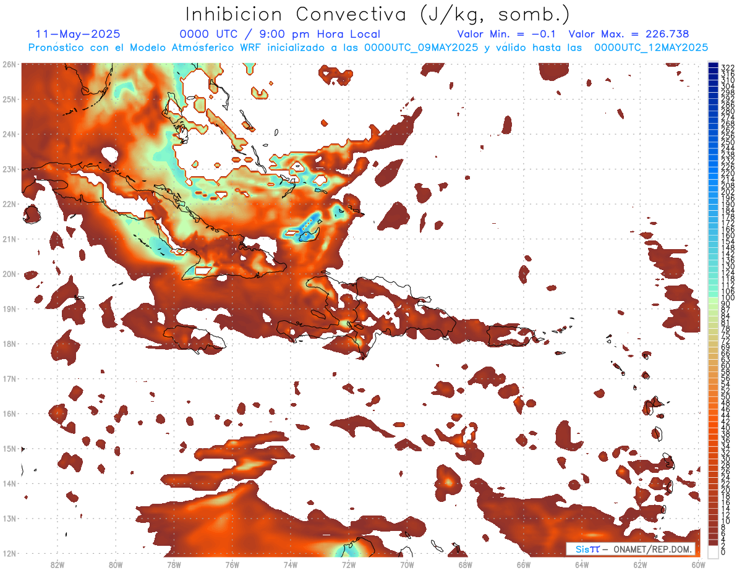Select the '17N' latitude axis label
Screen dimensions: 742x573
pyautogui.click(x=9, y=378)
